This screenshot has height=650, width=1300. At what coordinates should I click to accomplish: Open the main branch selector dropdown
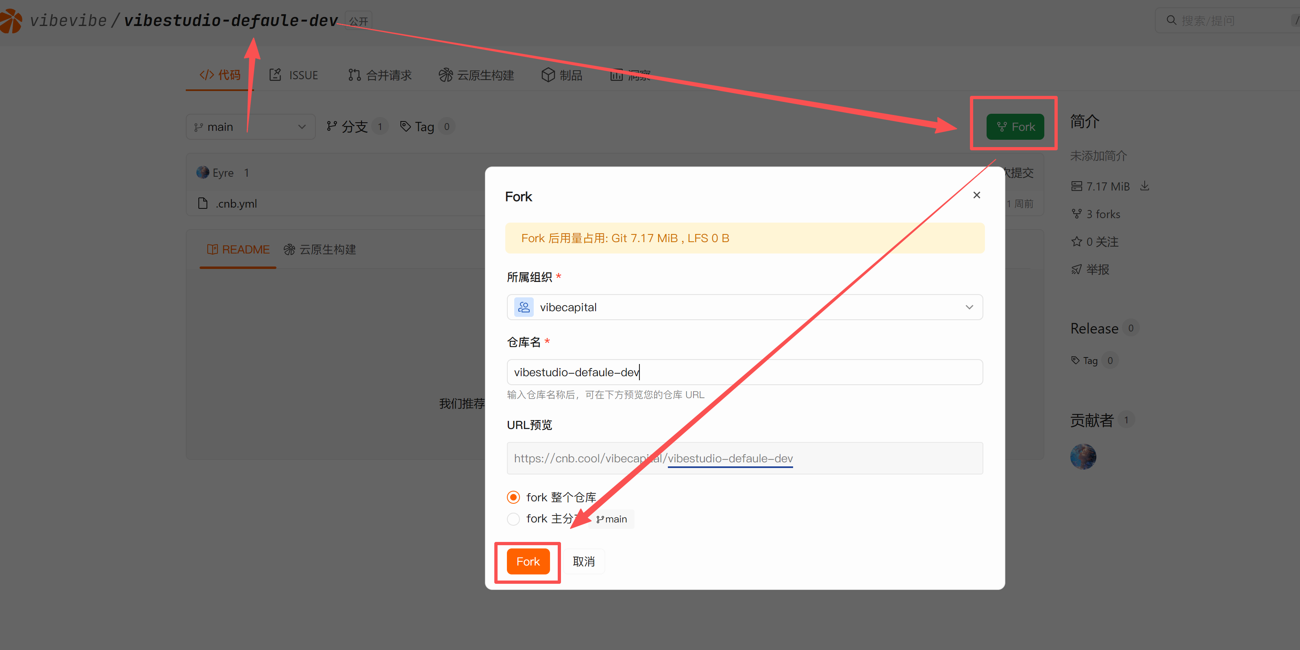click(250, 127)
